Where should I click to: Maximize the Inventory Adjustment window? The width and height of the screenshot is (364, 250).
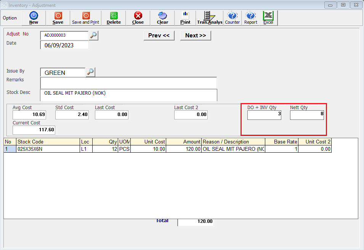pos(343,5)
